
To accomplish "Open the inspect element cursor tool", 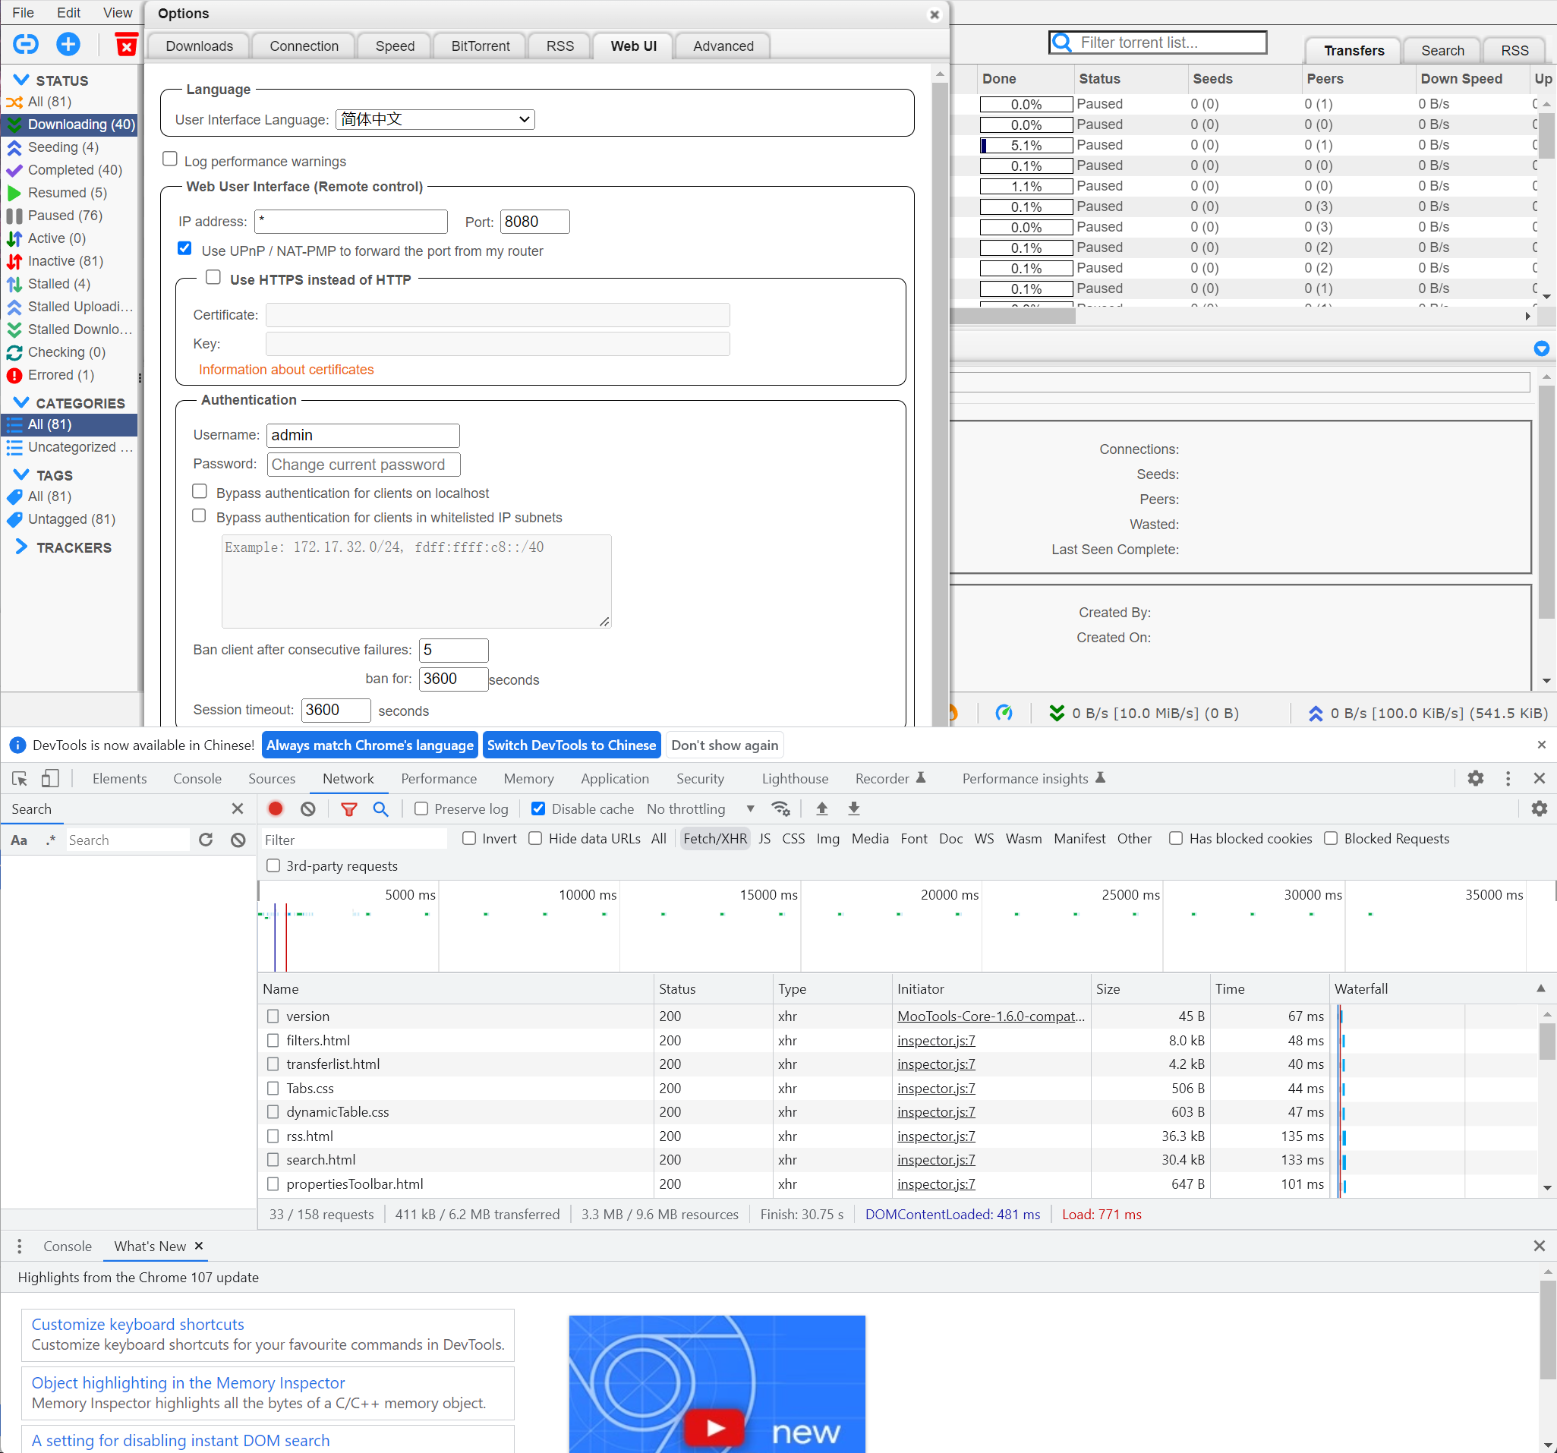I will coord(19,778).
